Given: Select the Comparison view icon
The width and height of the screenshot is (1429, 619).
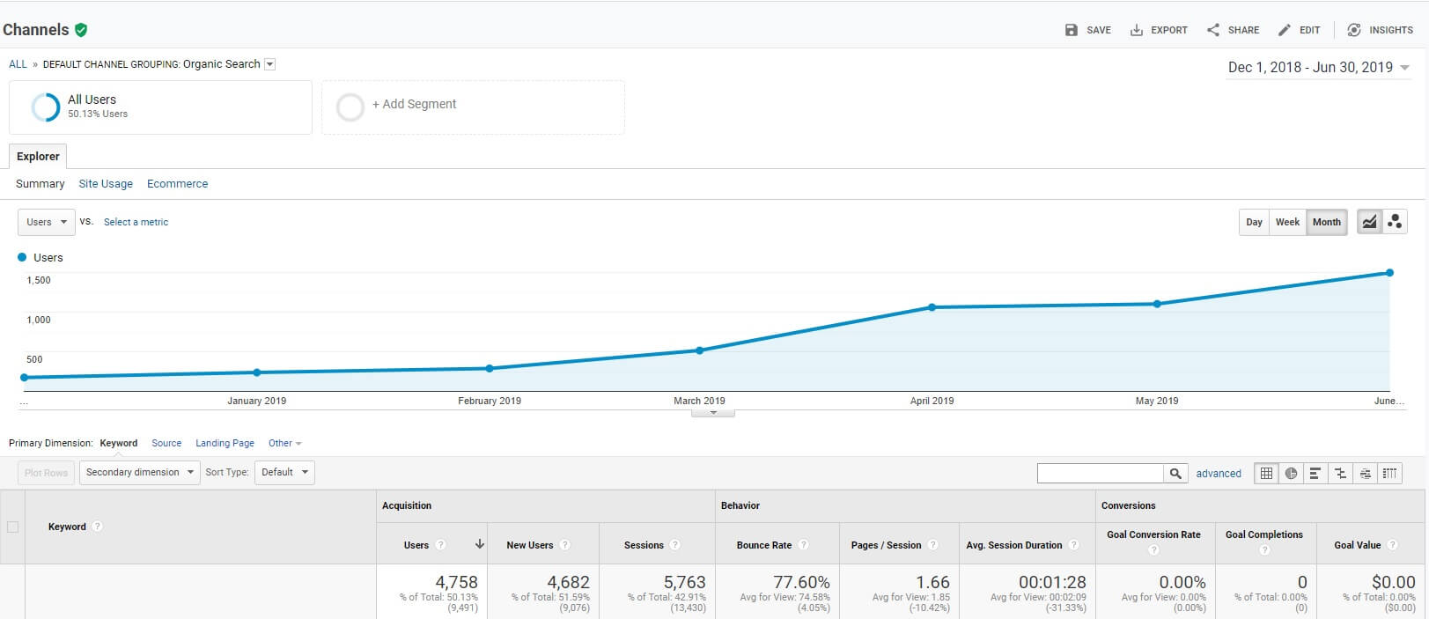Looking at the screenshot, I should click(x=1340, y=474).
